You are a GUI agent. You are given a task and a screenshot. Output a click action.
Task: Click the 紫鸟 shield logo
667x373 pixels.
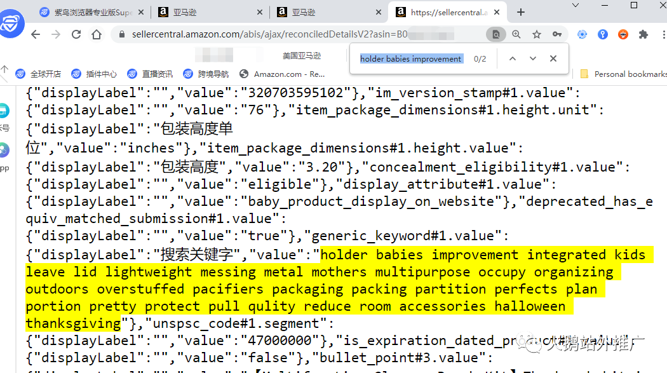tap(11, 24)
